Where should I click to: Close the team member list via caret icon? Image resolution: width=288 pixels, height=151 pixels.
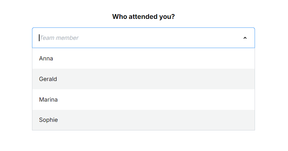point(245,38)
